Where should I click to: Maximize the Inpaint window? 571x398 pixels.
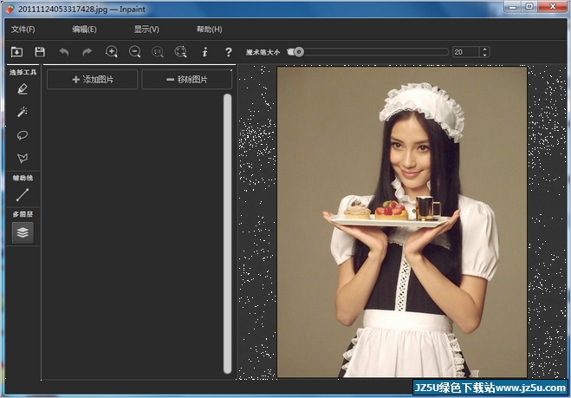point(529,7)
